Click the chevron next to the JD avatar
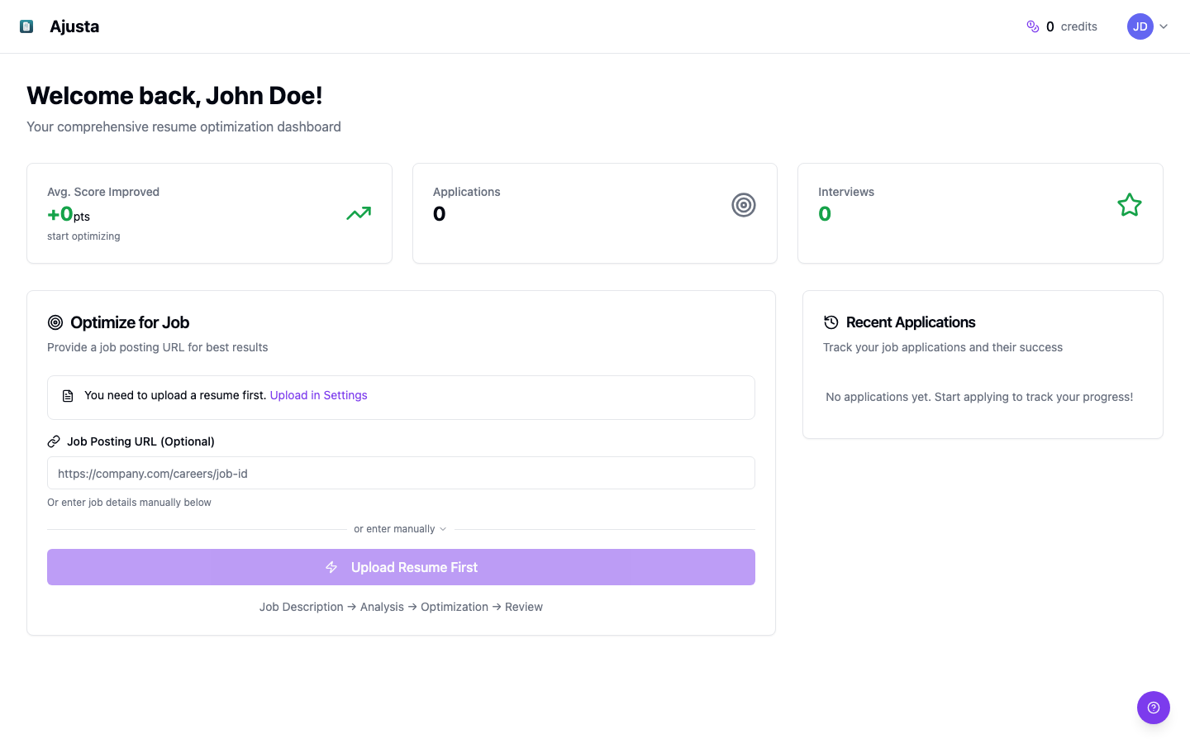The height and width of the screenshot is (744, 1190). [x=1163, y=26]
